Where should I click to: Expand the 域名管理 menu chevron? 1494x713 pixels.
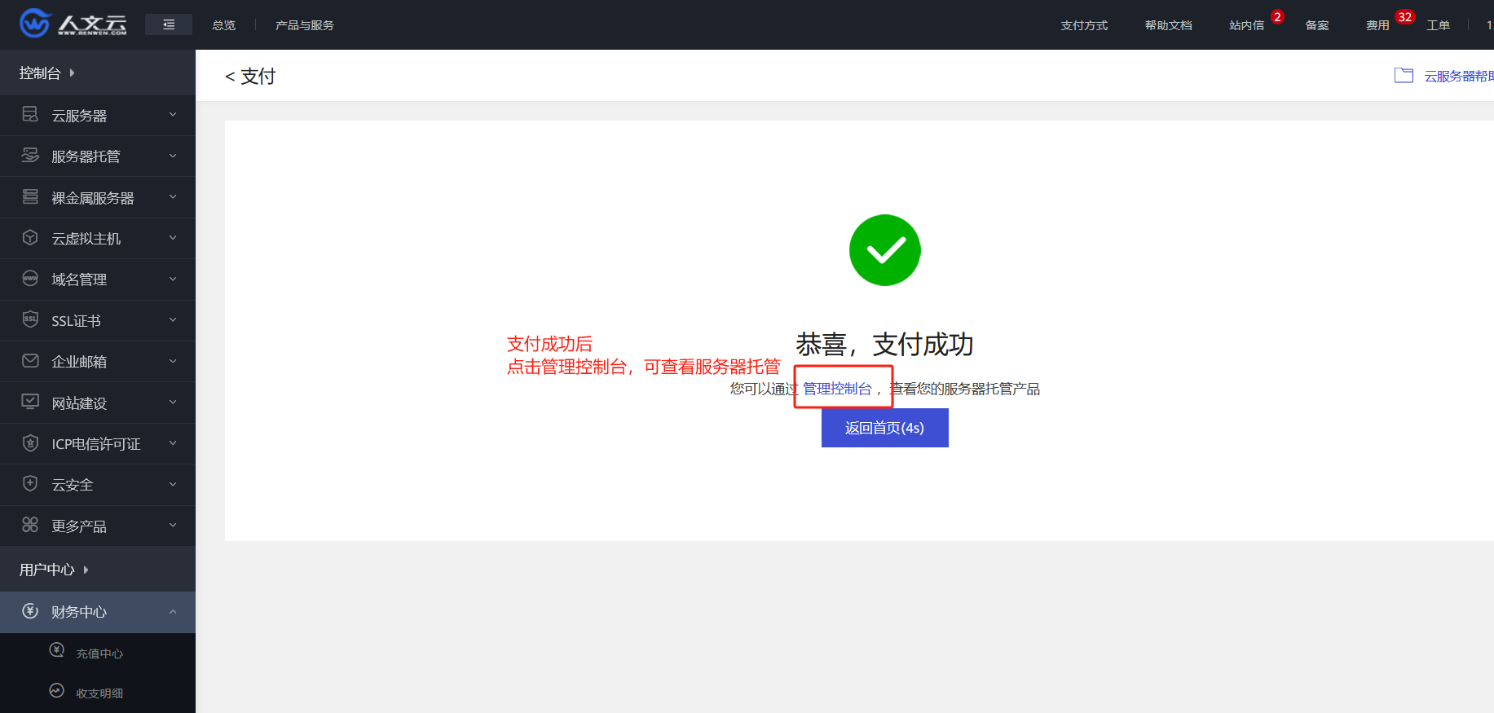tap(173, 279)
